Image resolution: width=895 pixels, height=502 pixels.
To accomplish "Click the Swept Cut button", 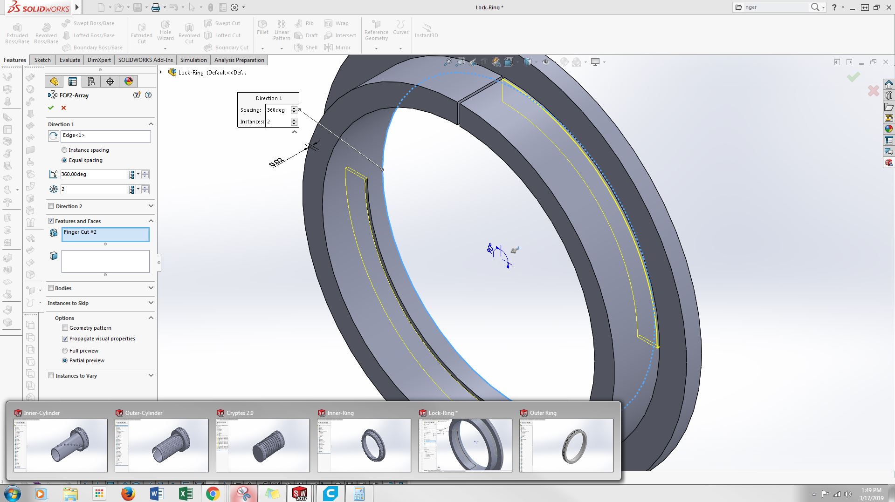I will tap(222, 23).
